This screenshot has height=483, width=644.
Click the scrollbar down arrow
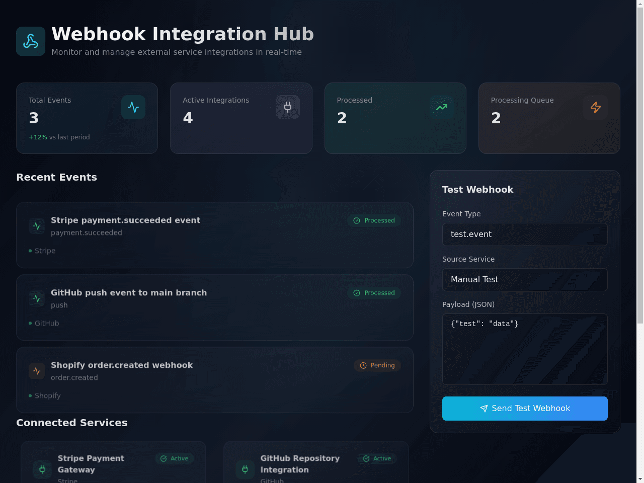[x=640, y=479]
